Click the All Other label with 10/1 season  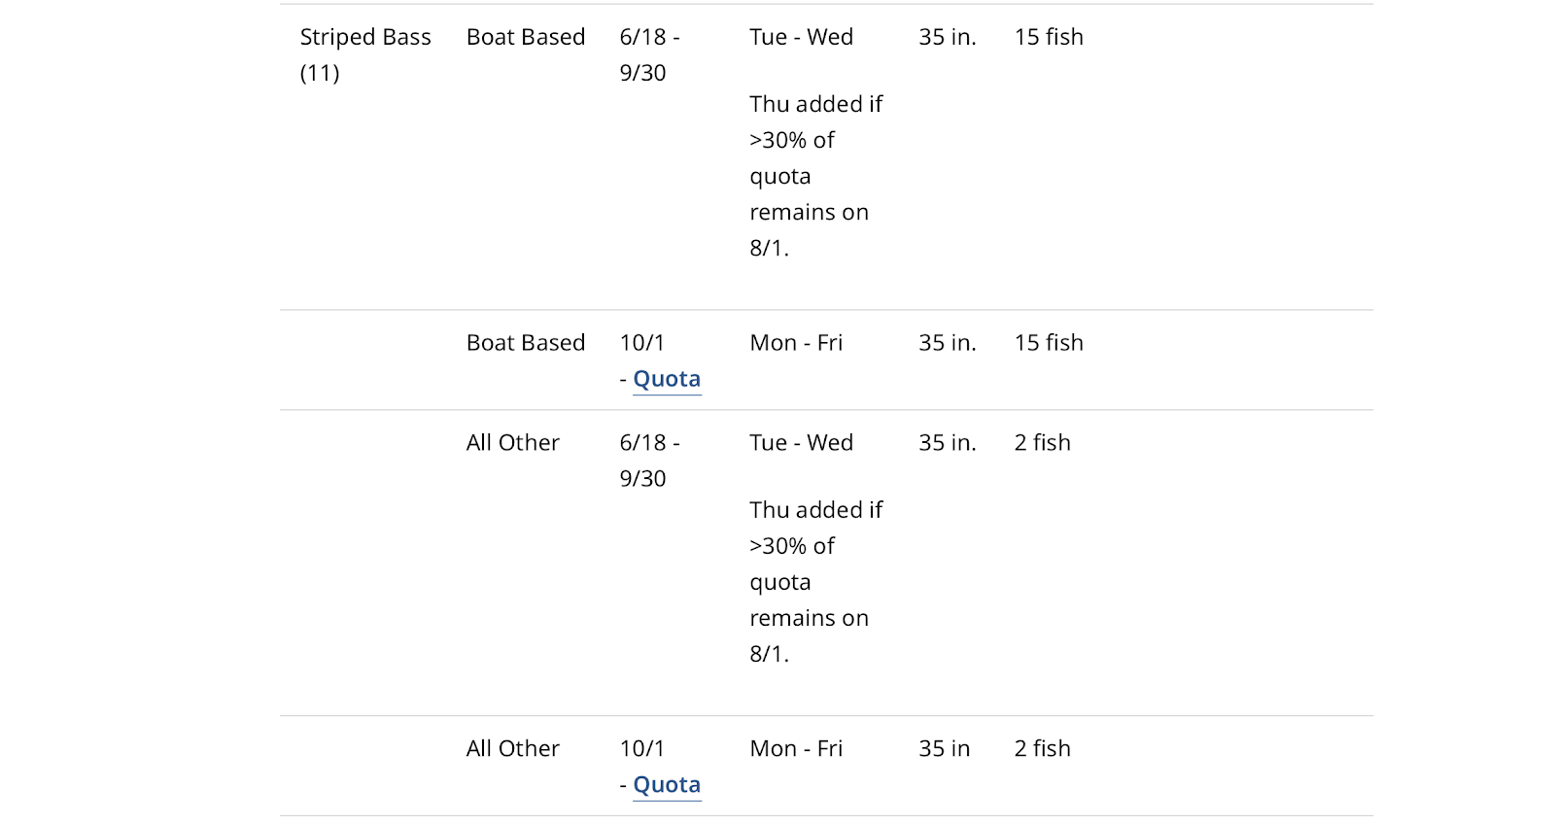pyautogui.click(x=513, y=749)
